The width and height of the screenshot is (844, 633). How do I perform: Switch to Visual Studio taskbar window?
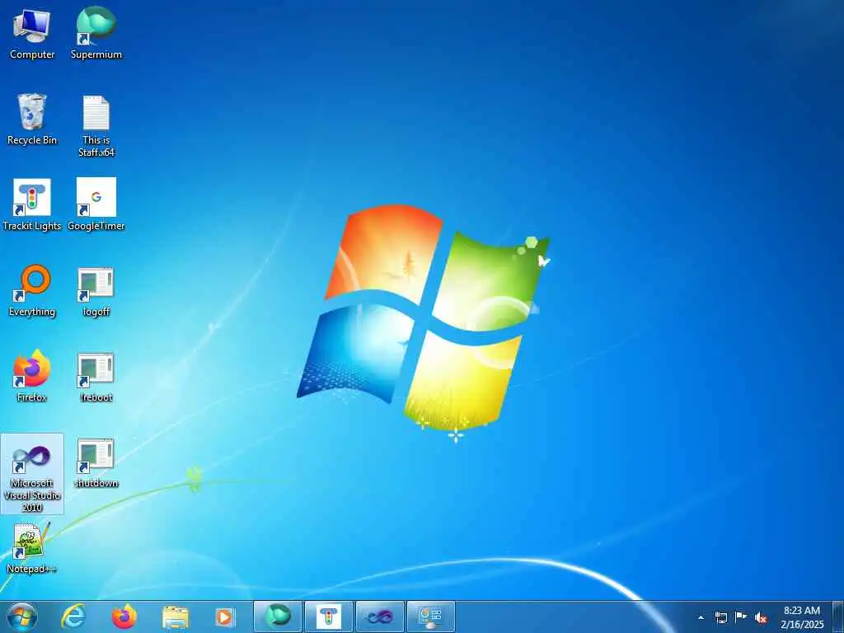pyautogui.click(x=379, y=617)
